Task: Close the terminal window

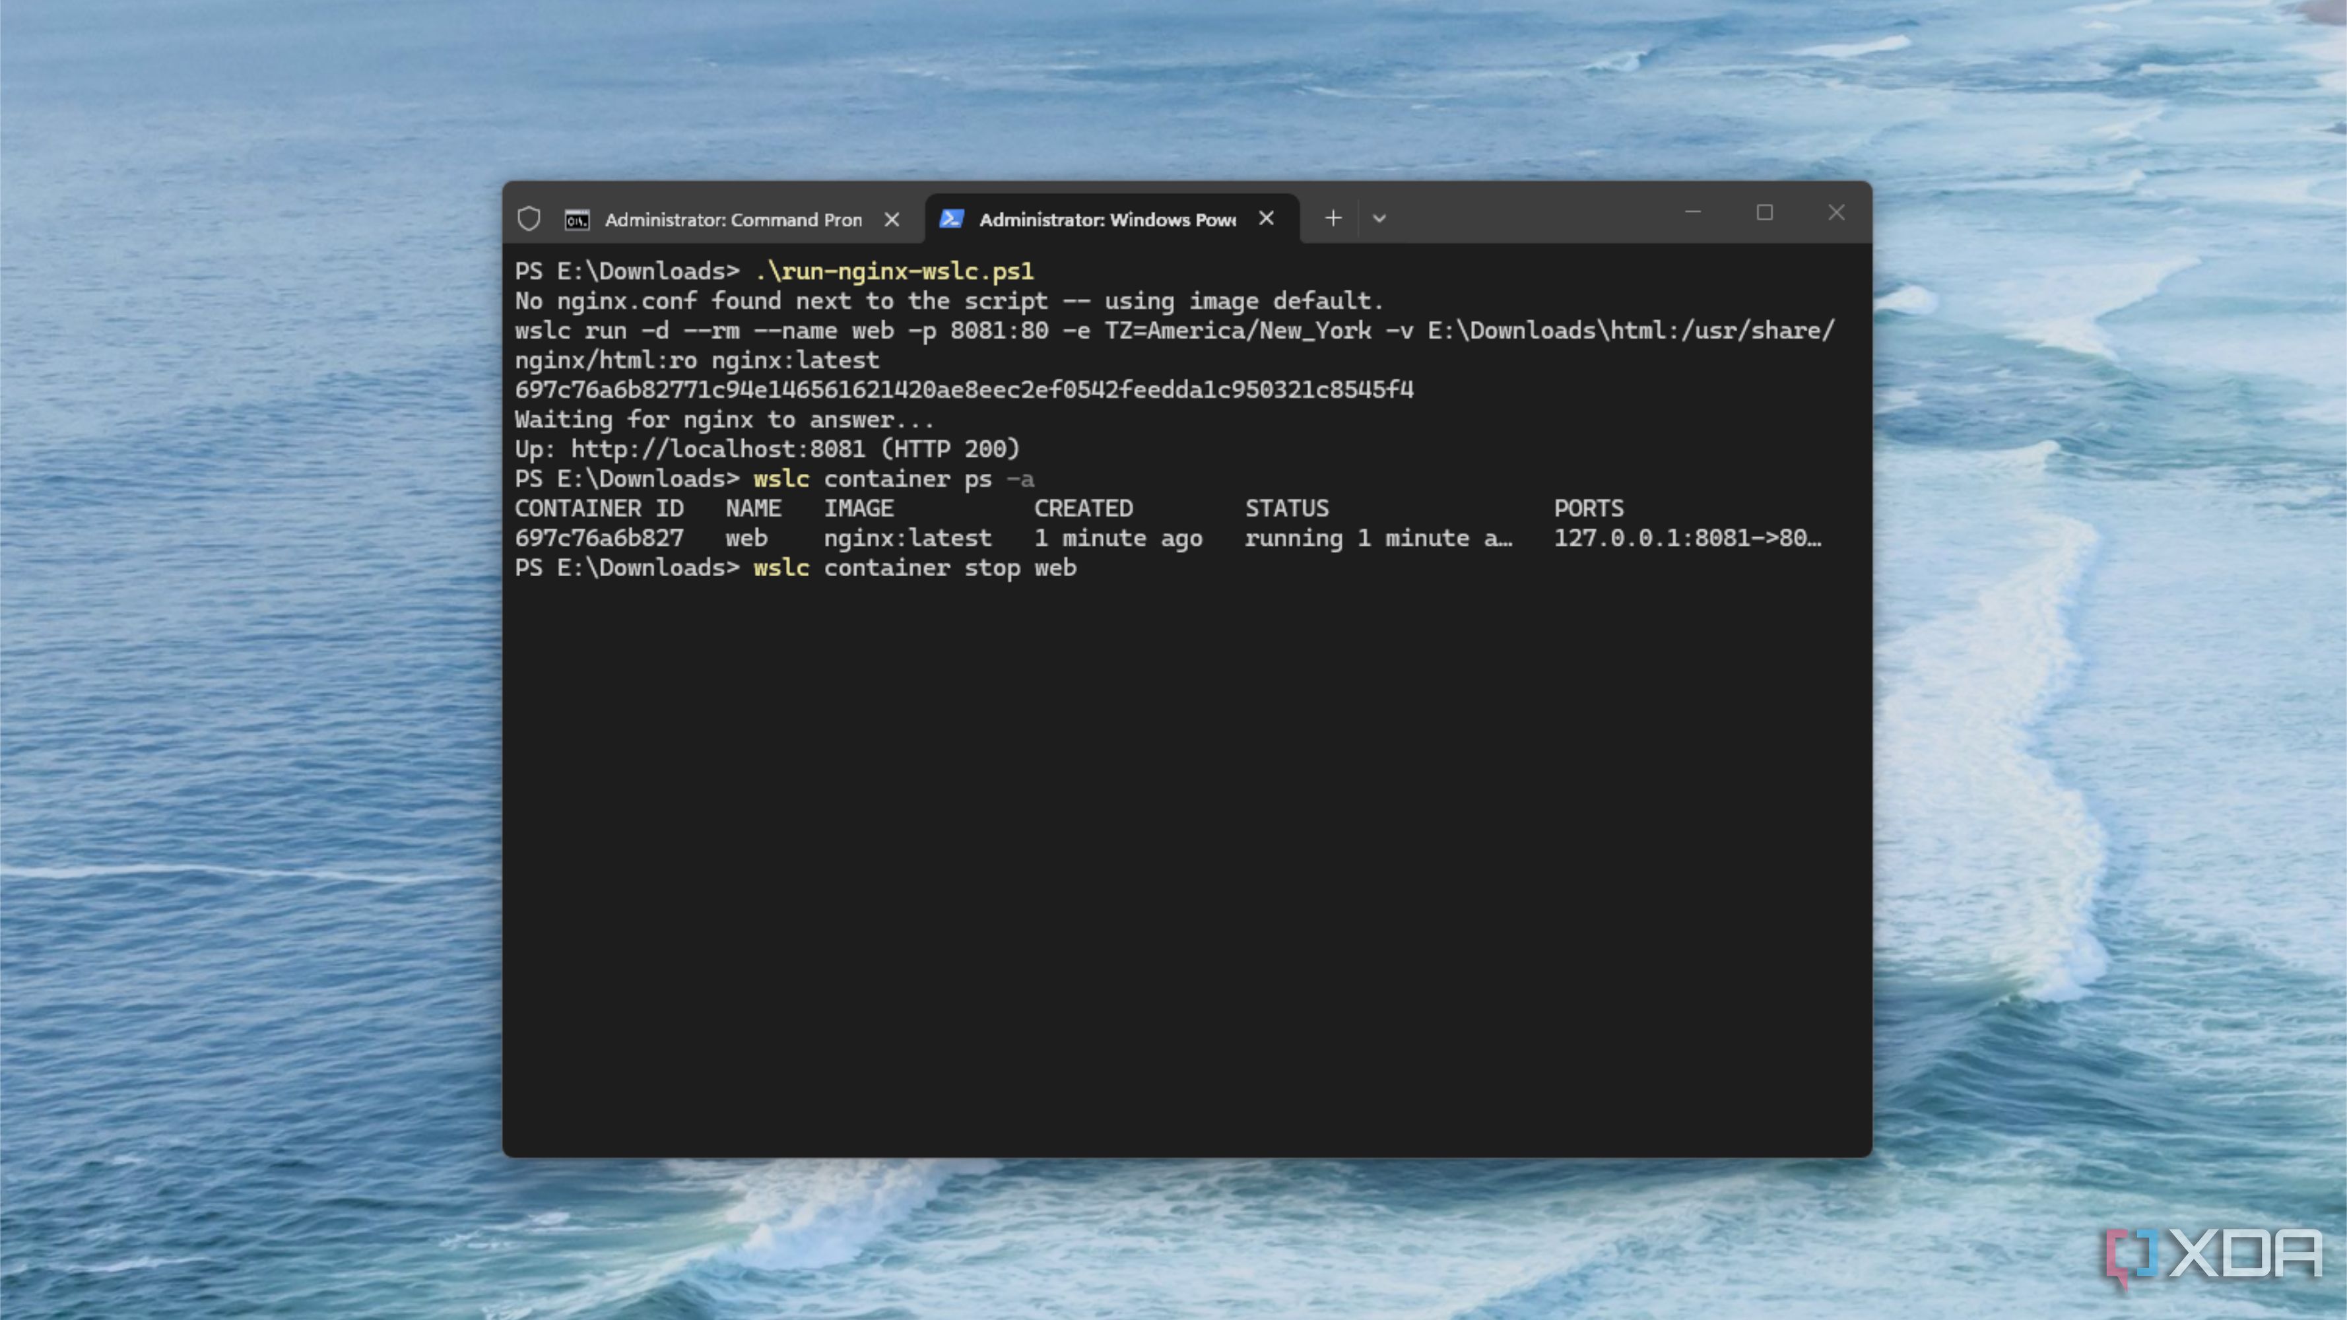Action: (x=1836, y=213)
